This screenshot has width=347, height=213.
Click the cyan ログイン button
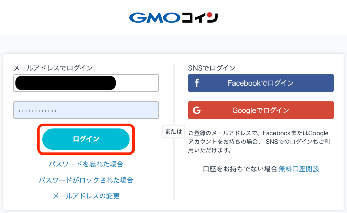86,139
